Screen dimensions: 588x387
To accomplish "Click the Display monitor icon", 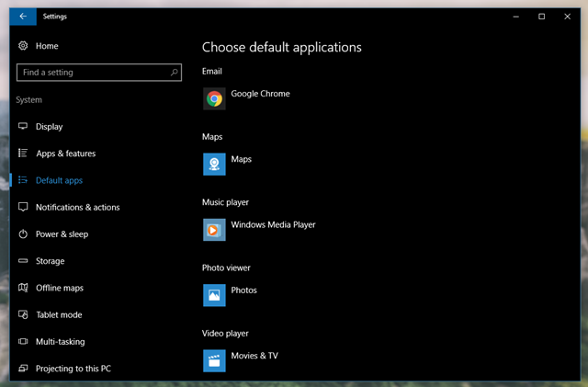I will point(23,126).
